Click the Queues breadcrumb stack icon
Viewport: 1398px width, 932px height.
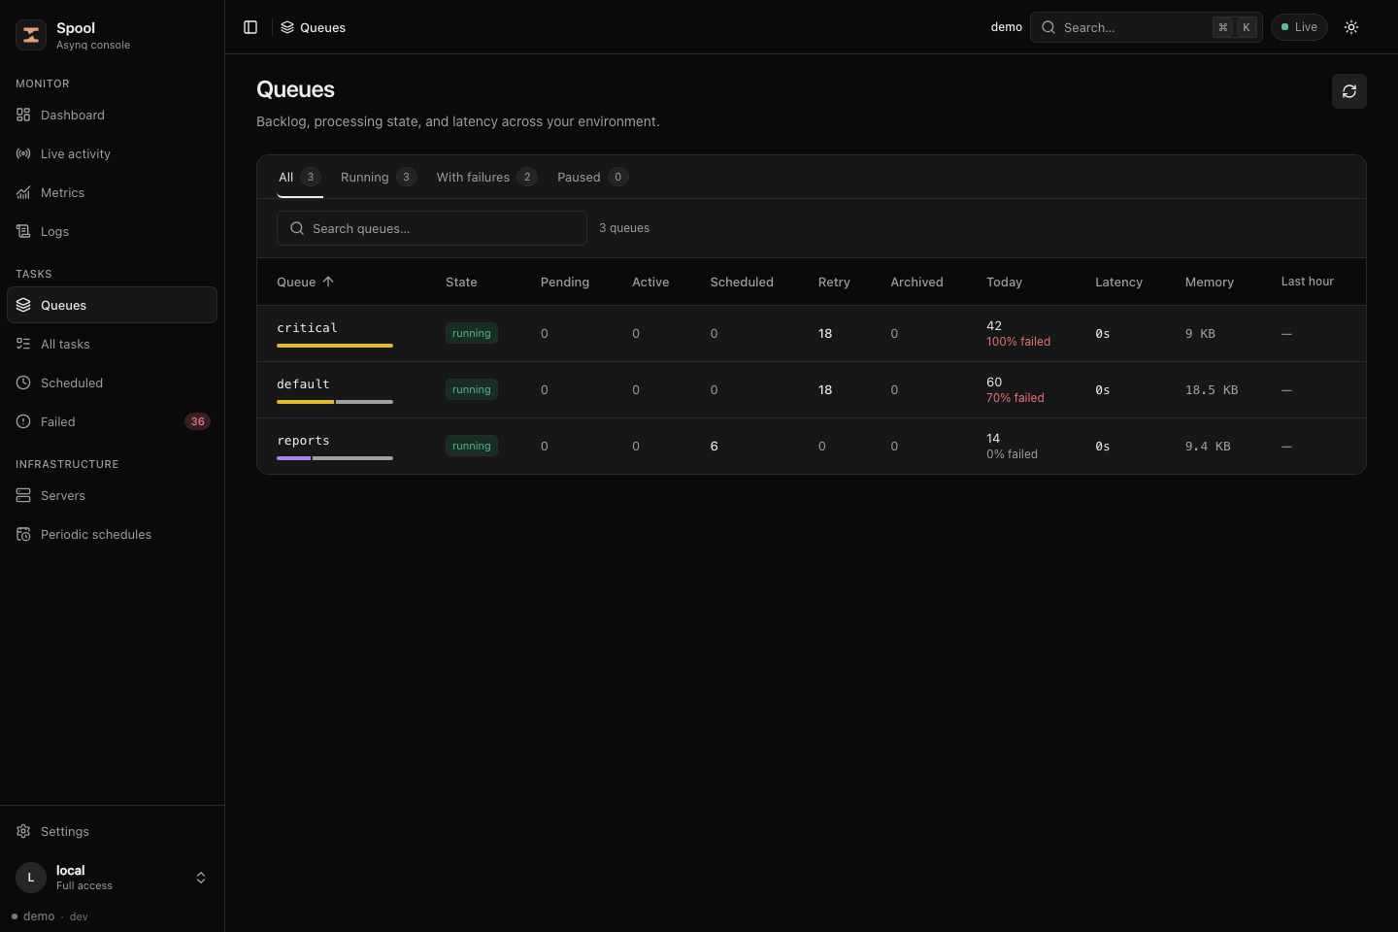tap(287, 27)
